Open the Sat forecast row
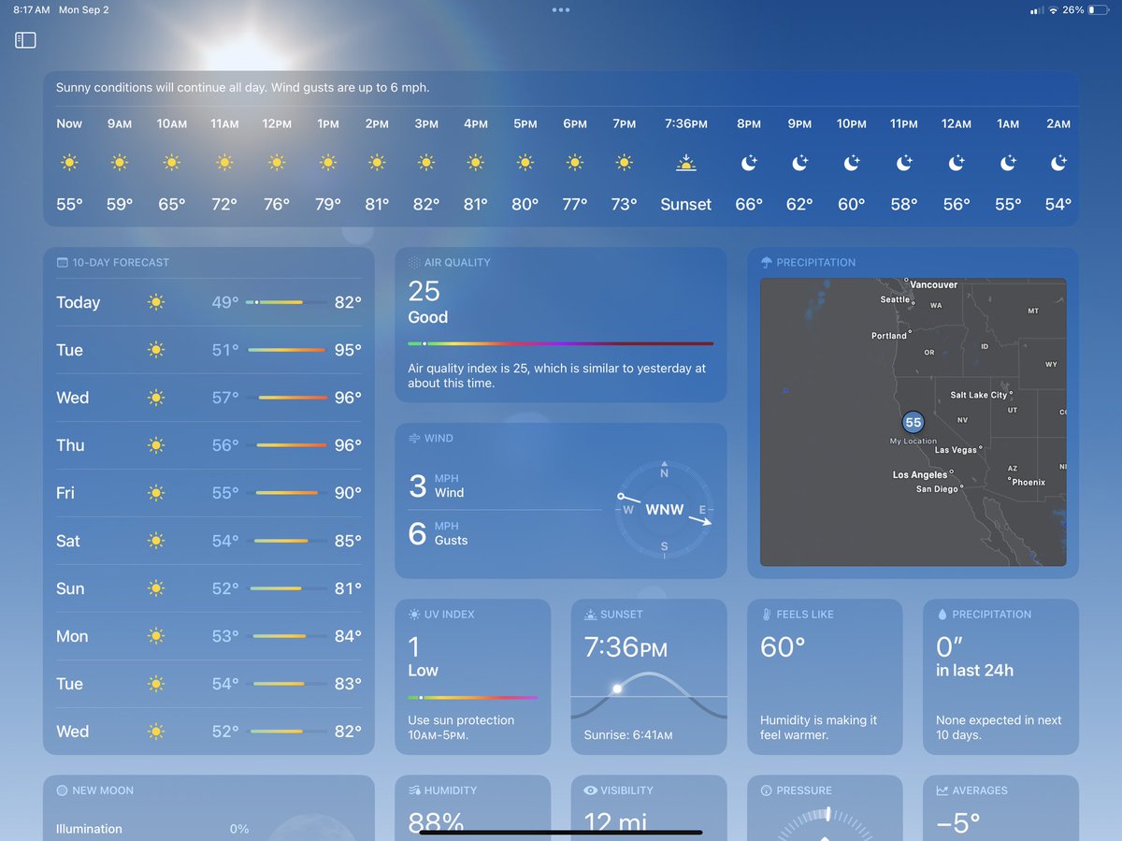 (x=209, y=541)
